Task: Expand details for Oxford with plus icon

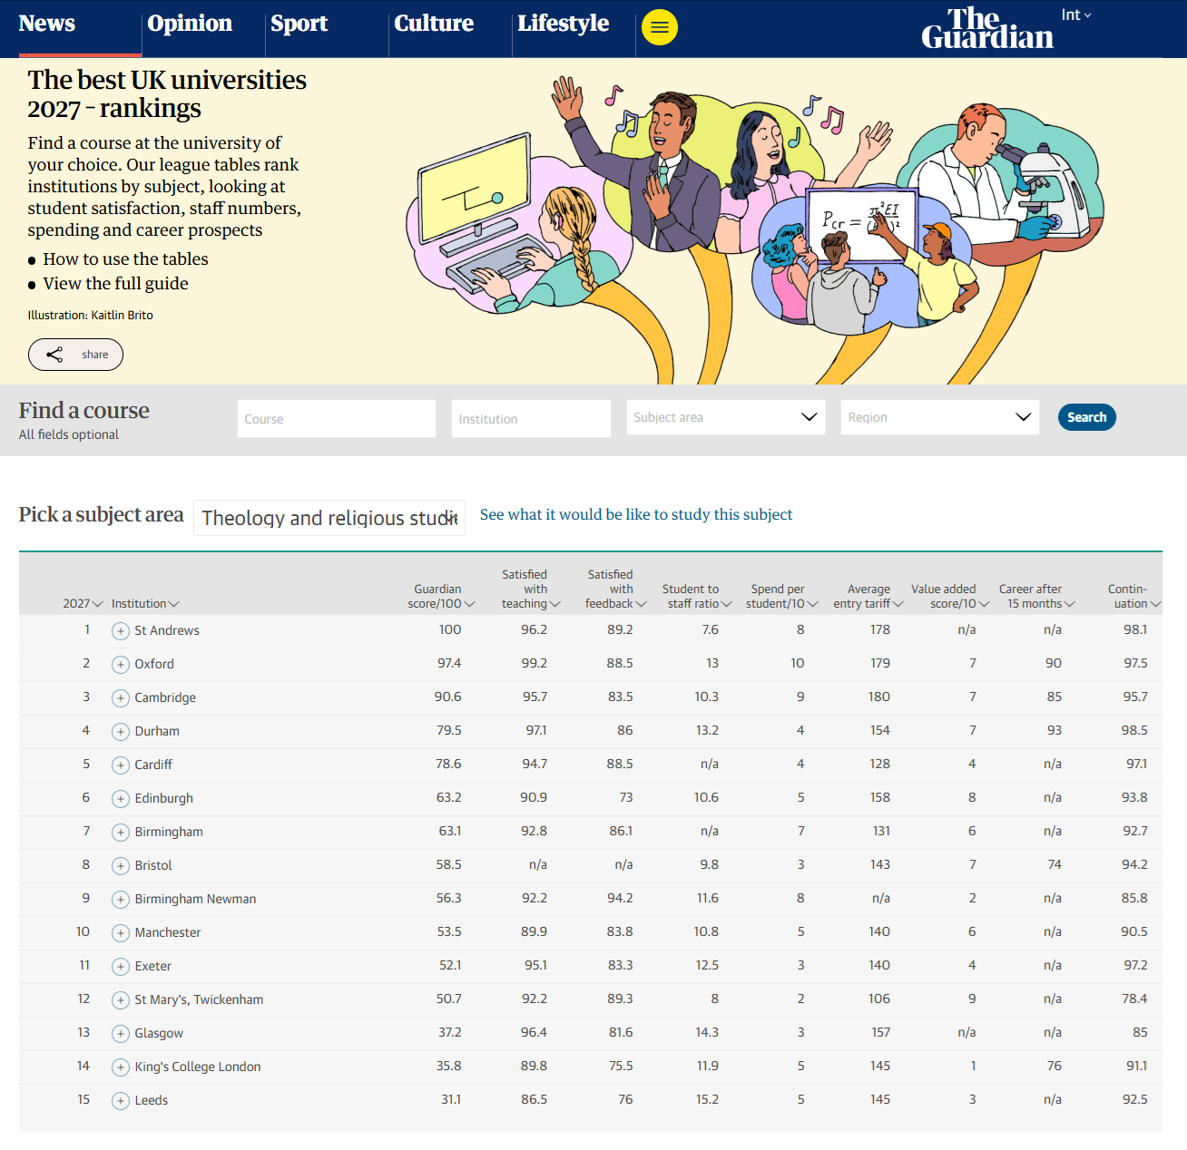Action: [121, 665]
